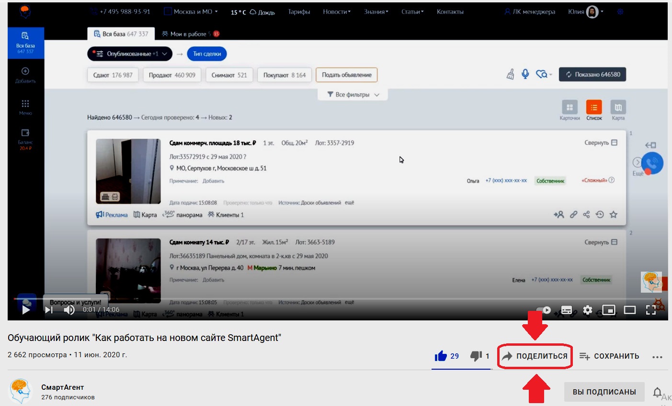Expand the Статьи menu
This screenshot has height=406, width=672.
[x=412, y=11]
